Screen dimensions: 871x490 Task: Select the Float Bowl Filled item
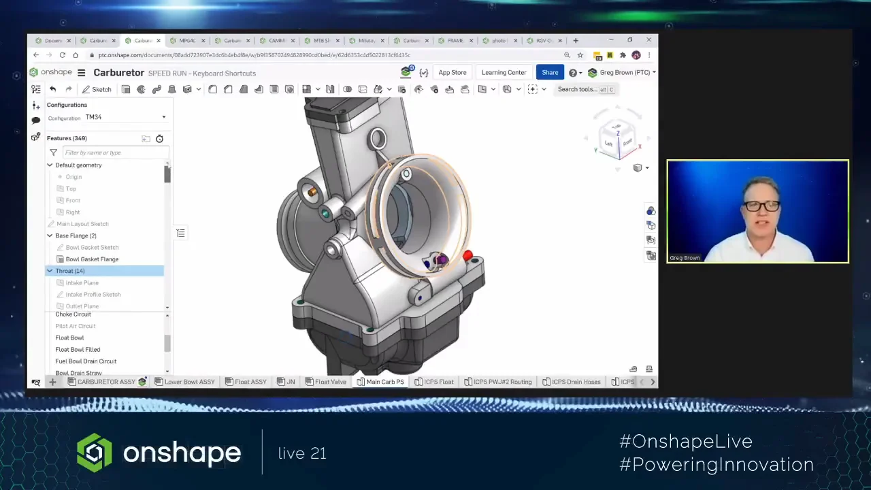(78, 350)
